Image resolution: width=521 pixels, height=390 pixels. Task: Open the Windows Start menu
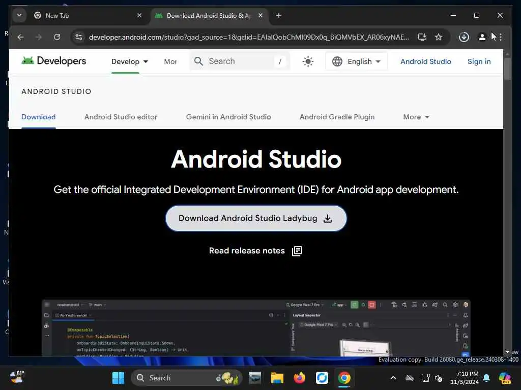pos(118,378)
